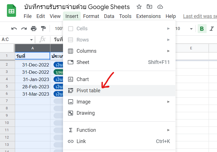Open the Name box range dropdown arrow
217x152 pixels.
point(31,40)
